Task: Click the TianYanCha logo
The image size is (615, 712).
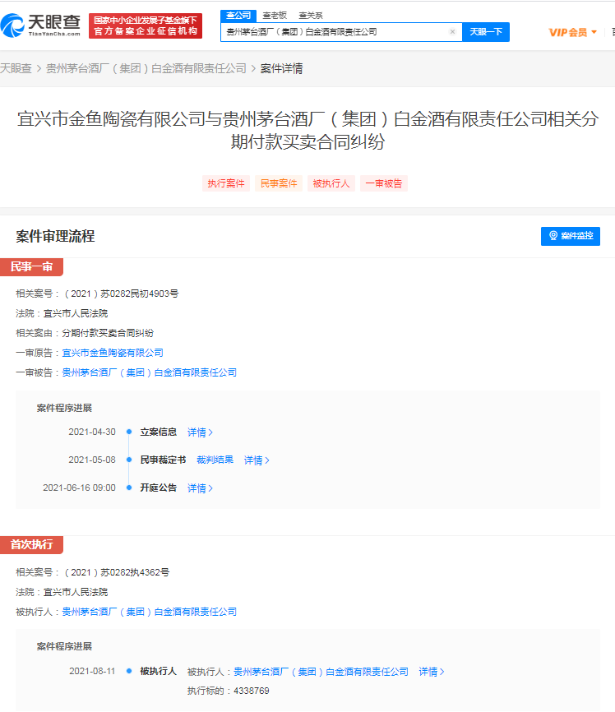Action: [41, 25]
